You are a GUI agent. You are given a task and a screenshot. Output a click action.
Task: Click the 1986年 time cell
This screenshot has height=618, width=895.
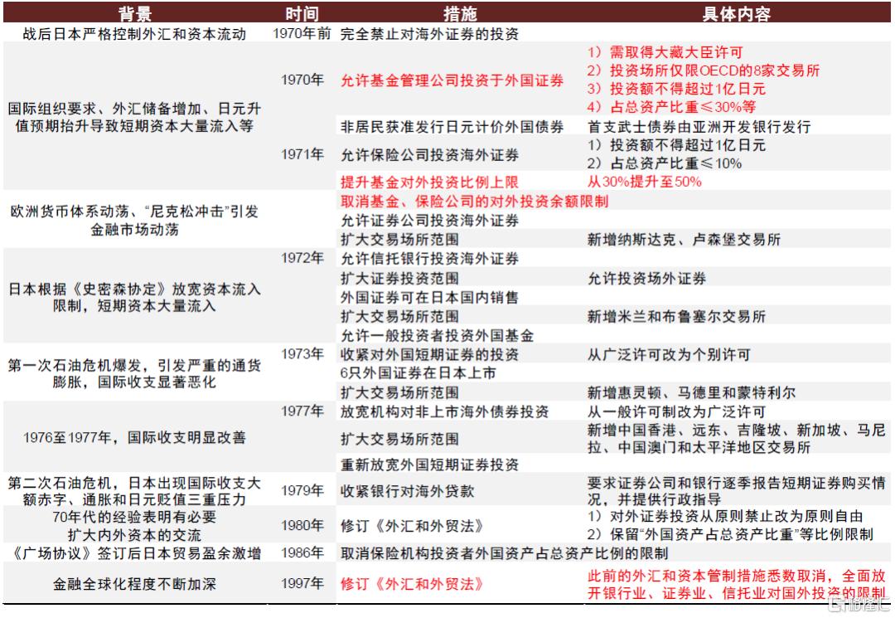[302, 552]
